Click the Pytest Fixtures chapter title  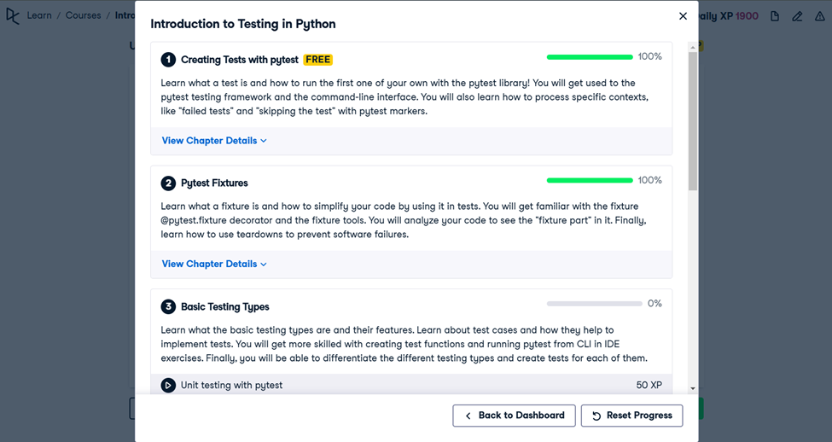214,183
